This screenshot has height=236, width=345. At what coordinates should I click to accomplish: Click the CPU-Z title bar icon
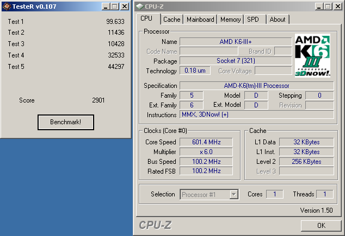(140, 7)
